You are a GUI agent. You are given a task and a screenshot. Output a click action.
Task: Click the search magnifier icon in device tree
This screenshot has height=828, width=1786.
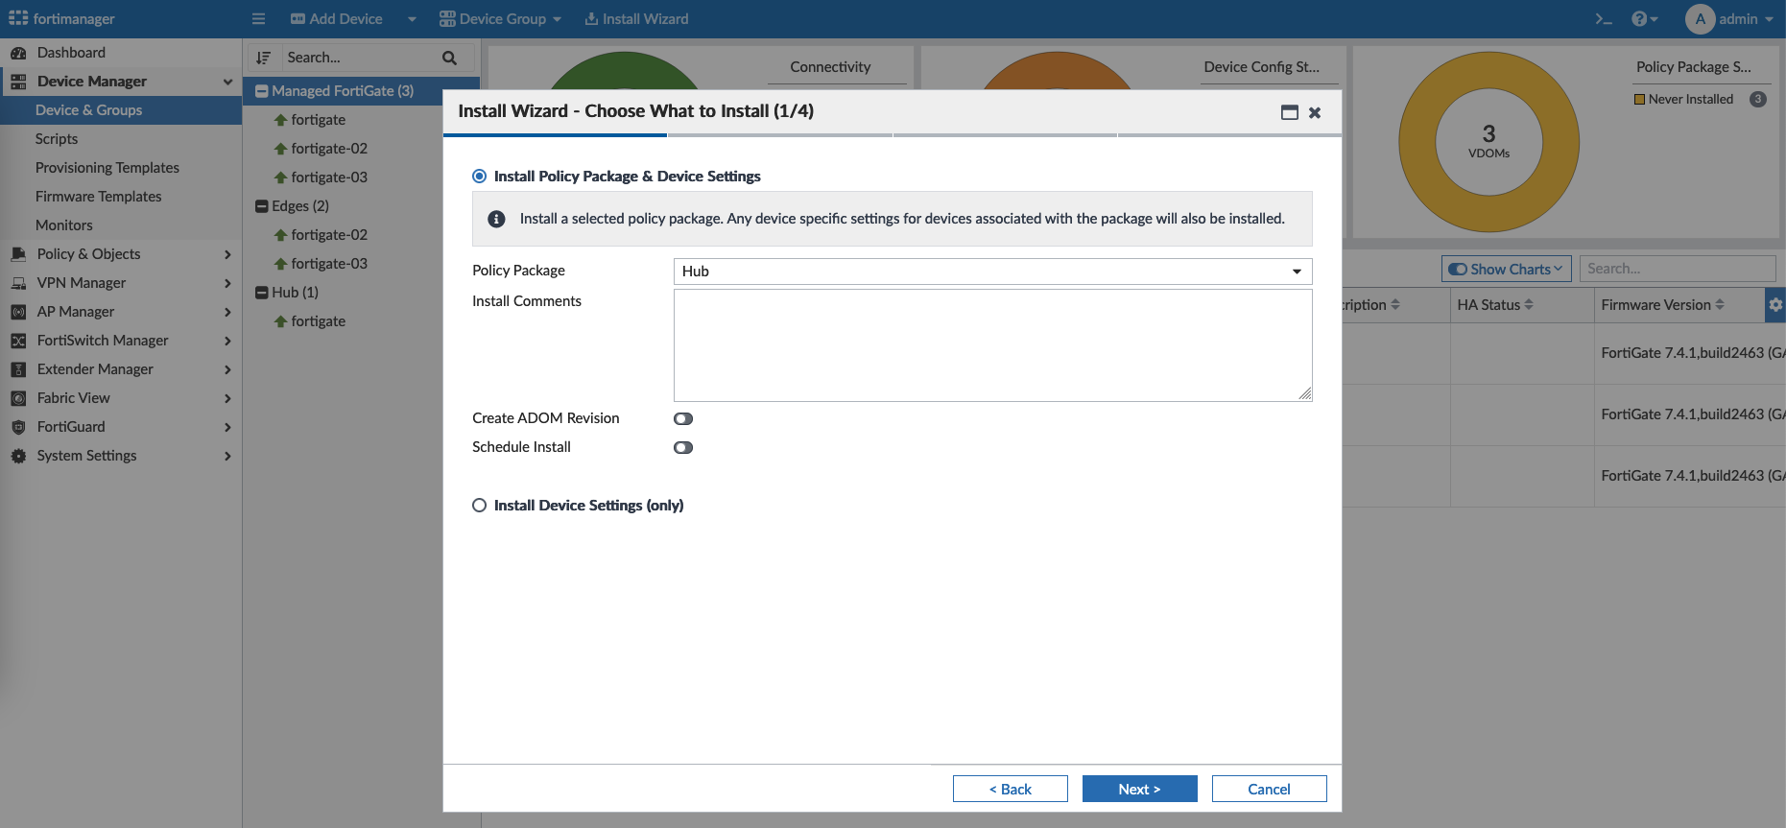449,58
